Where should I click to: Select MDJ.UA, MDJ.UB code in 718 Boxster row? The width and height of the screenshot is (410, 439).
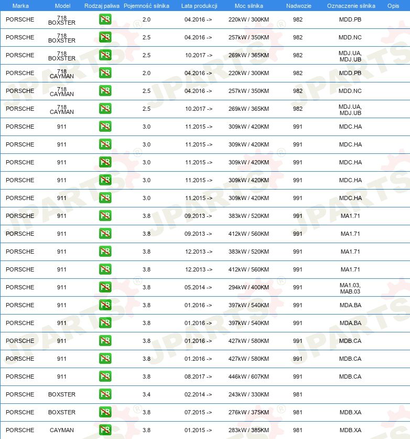point(350,56)
